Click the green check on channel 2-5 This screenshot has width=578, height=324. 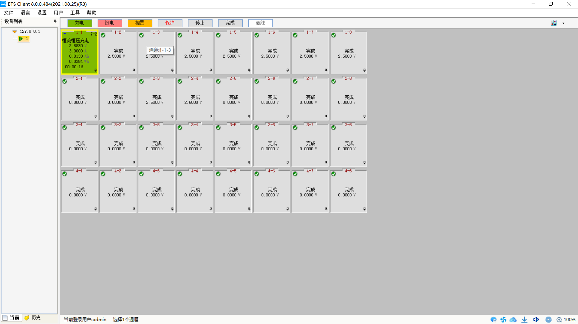[x=218, y=82]
